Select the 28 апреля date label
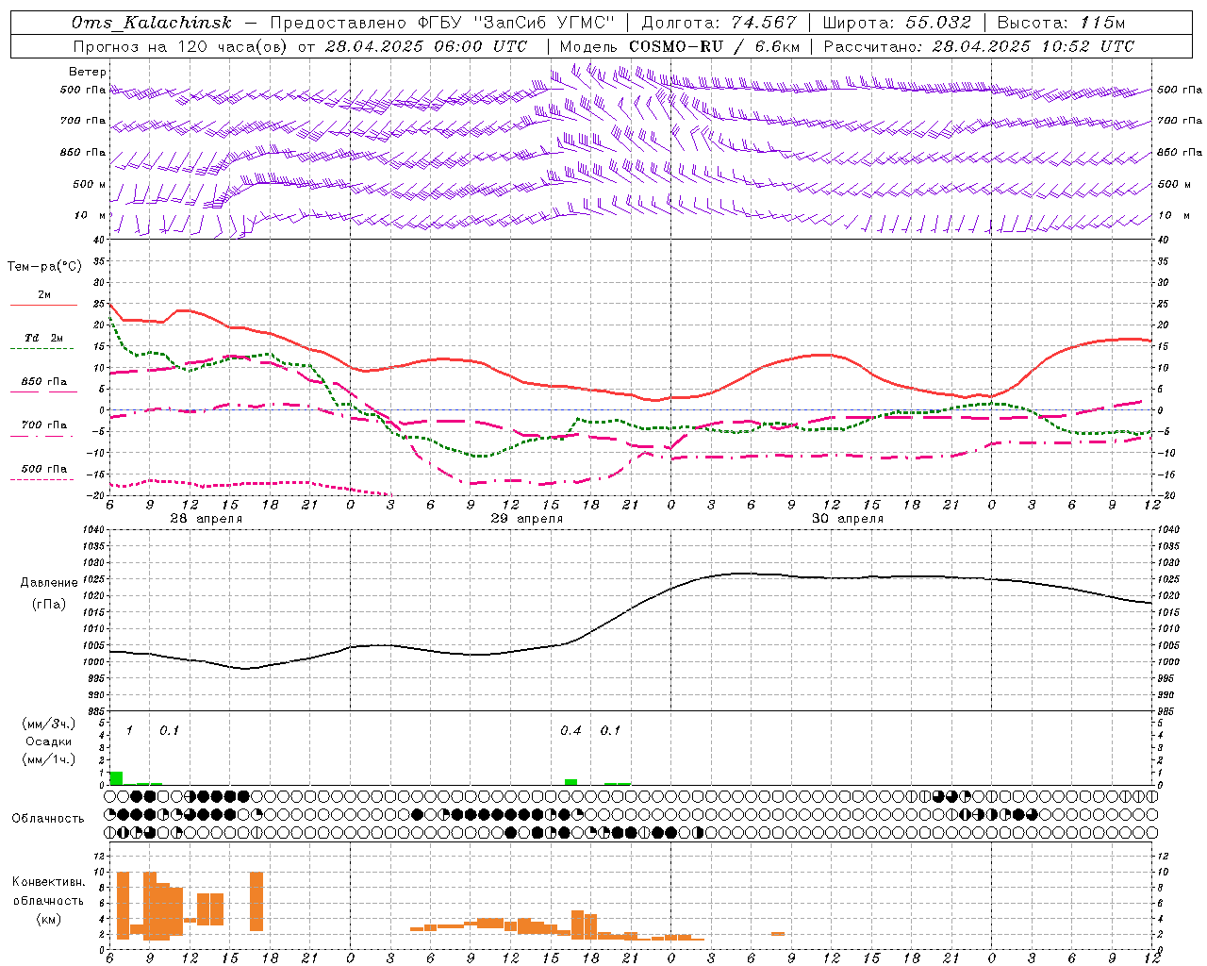The width and height of the screenshot is (1207, 966). (206, 519)
